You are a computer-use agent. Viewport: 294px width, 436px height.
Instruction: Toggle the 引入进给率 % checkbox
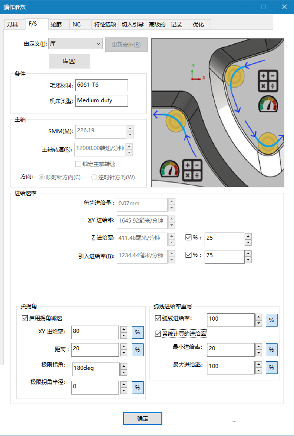tap(188, 254)
